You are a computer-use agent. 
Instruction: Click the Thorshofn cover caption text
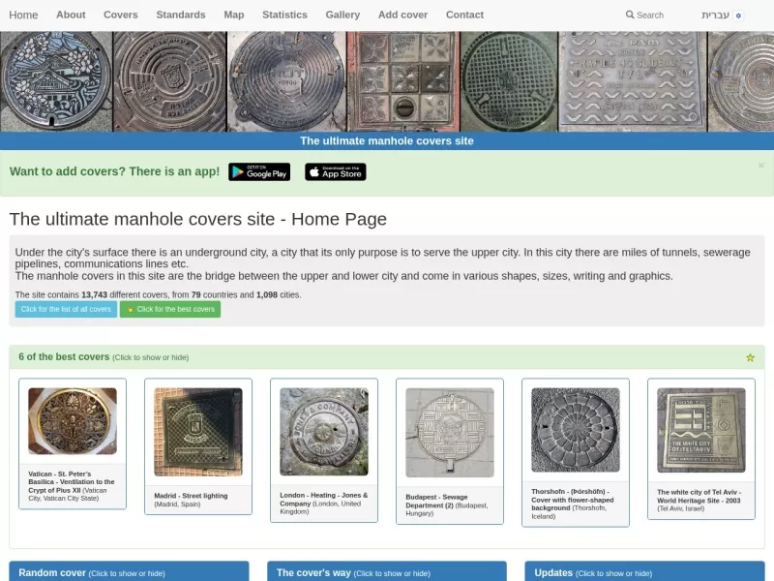(573, 504)
